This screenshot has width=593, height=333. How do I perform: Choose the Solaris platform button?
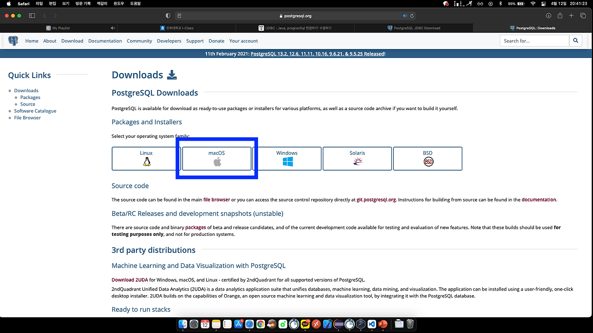(357, 159)
